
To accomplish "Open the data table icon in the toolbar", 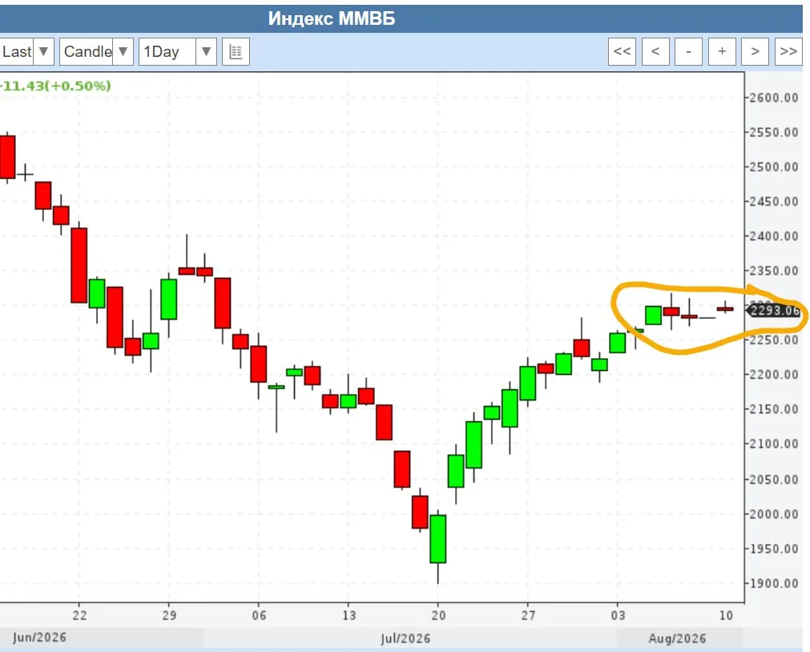I will (x=236, y=52).
